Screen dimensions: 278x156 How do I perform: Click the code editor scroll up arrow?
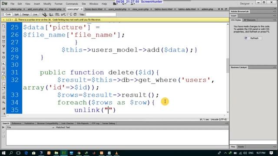tap(228, 24)
